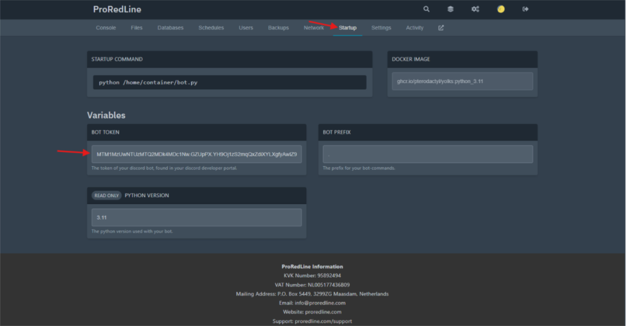Open the external link icon in navigation
Screen dimensions: 627x326
pos(441,27)
